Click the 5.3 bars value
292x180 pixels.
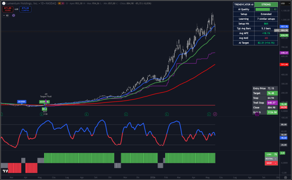pos(266,29)
